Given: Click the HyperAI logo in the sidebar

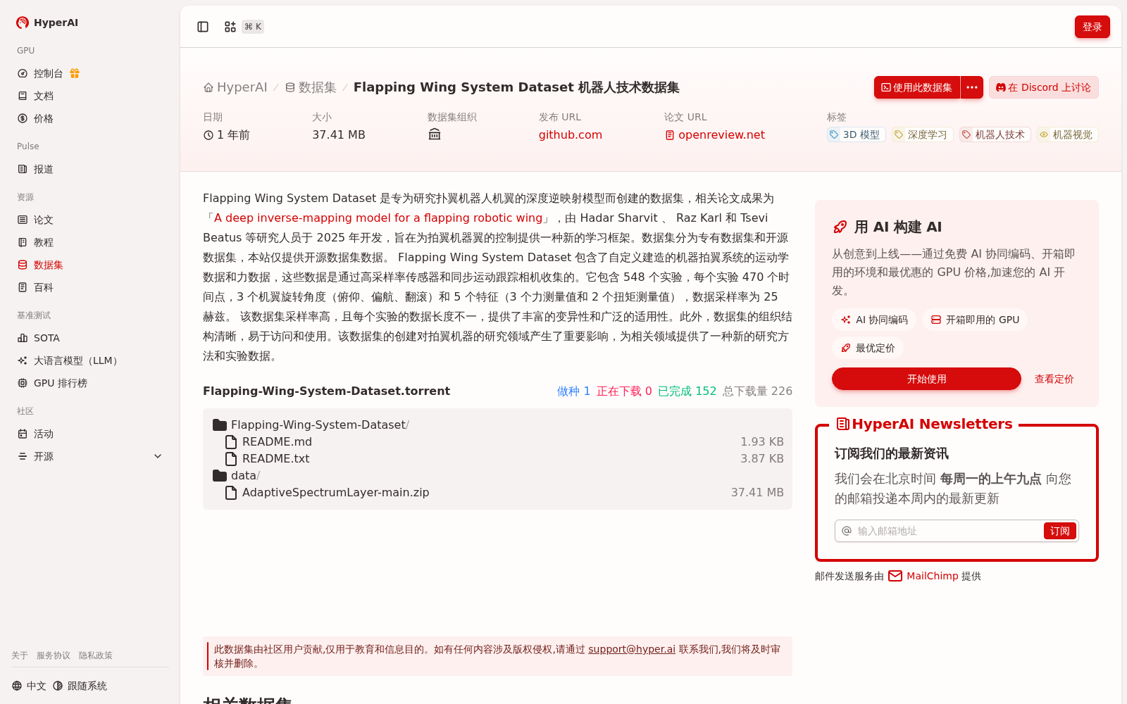Looking at the screenshot, I should 47,23.
